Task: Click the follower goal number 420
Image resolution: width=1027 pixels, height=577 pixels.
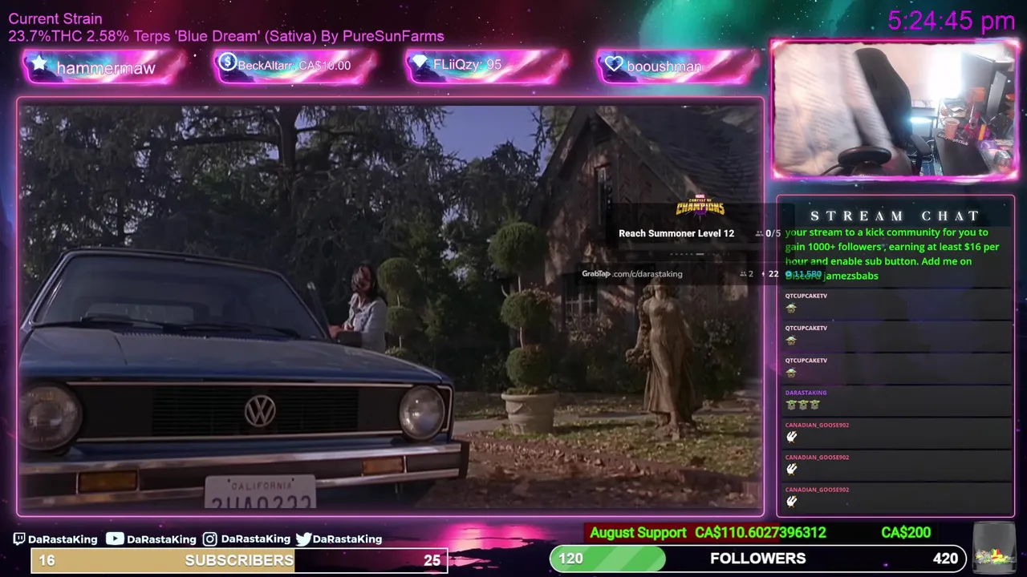Action: (945, 559)
